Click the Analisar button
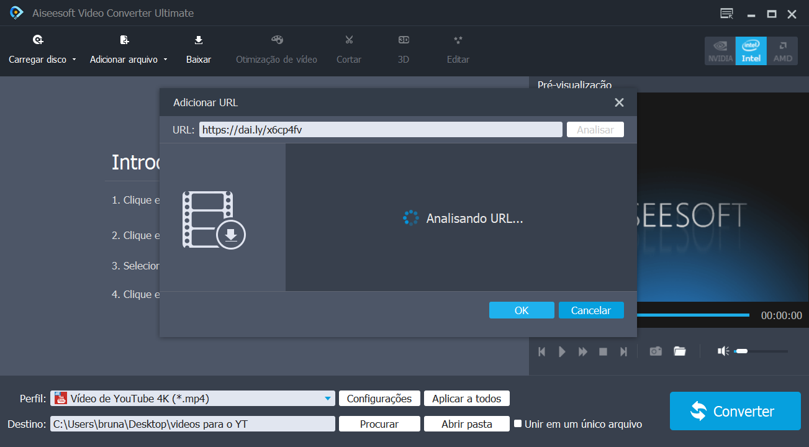 pos(595,130)
